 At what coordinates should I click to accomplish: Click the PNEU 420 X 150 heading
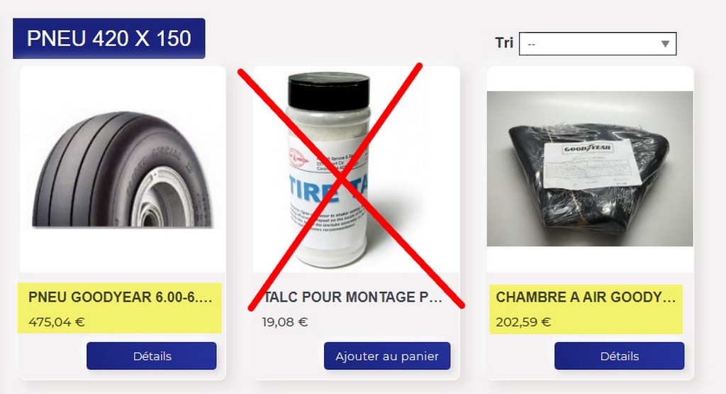click(108, 38)
